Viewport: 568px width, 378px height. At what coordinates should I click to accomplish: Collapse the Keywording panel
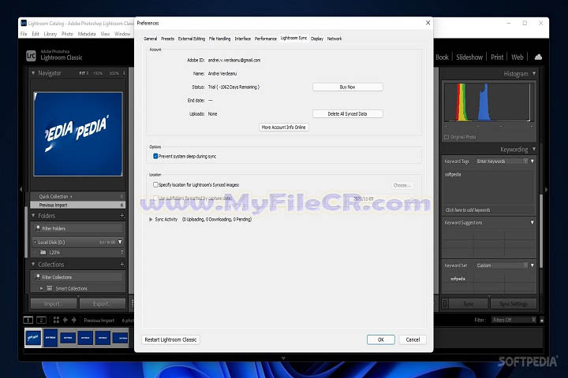coord(534,149)
